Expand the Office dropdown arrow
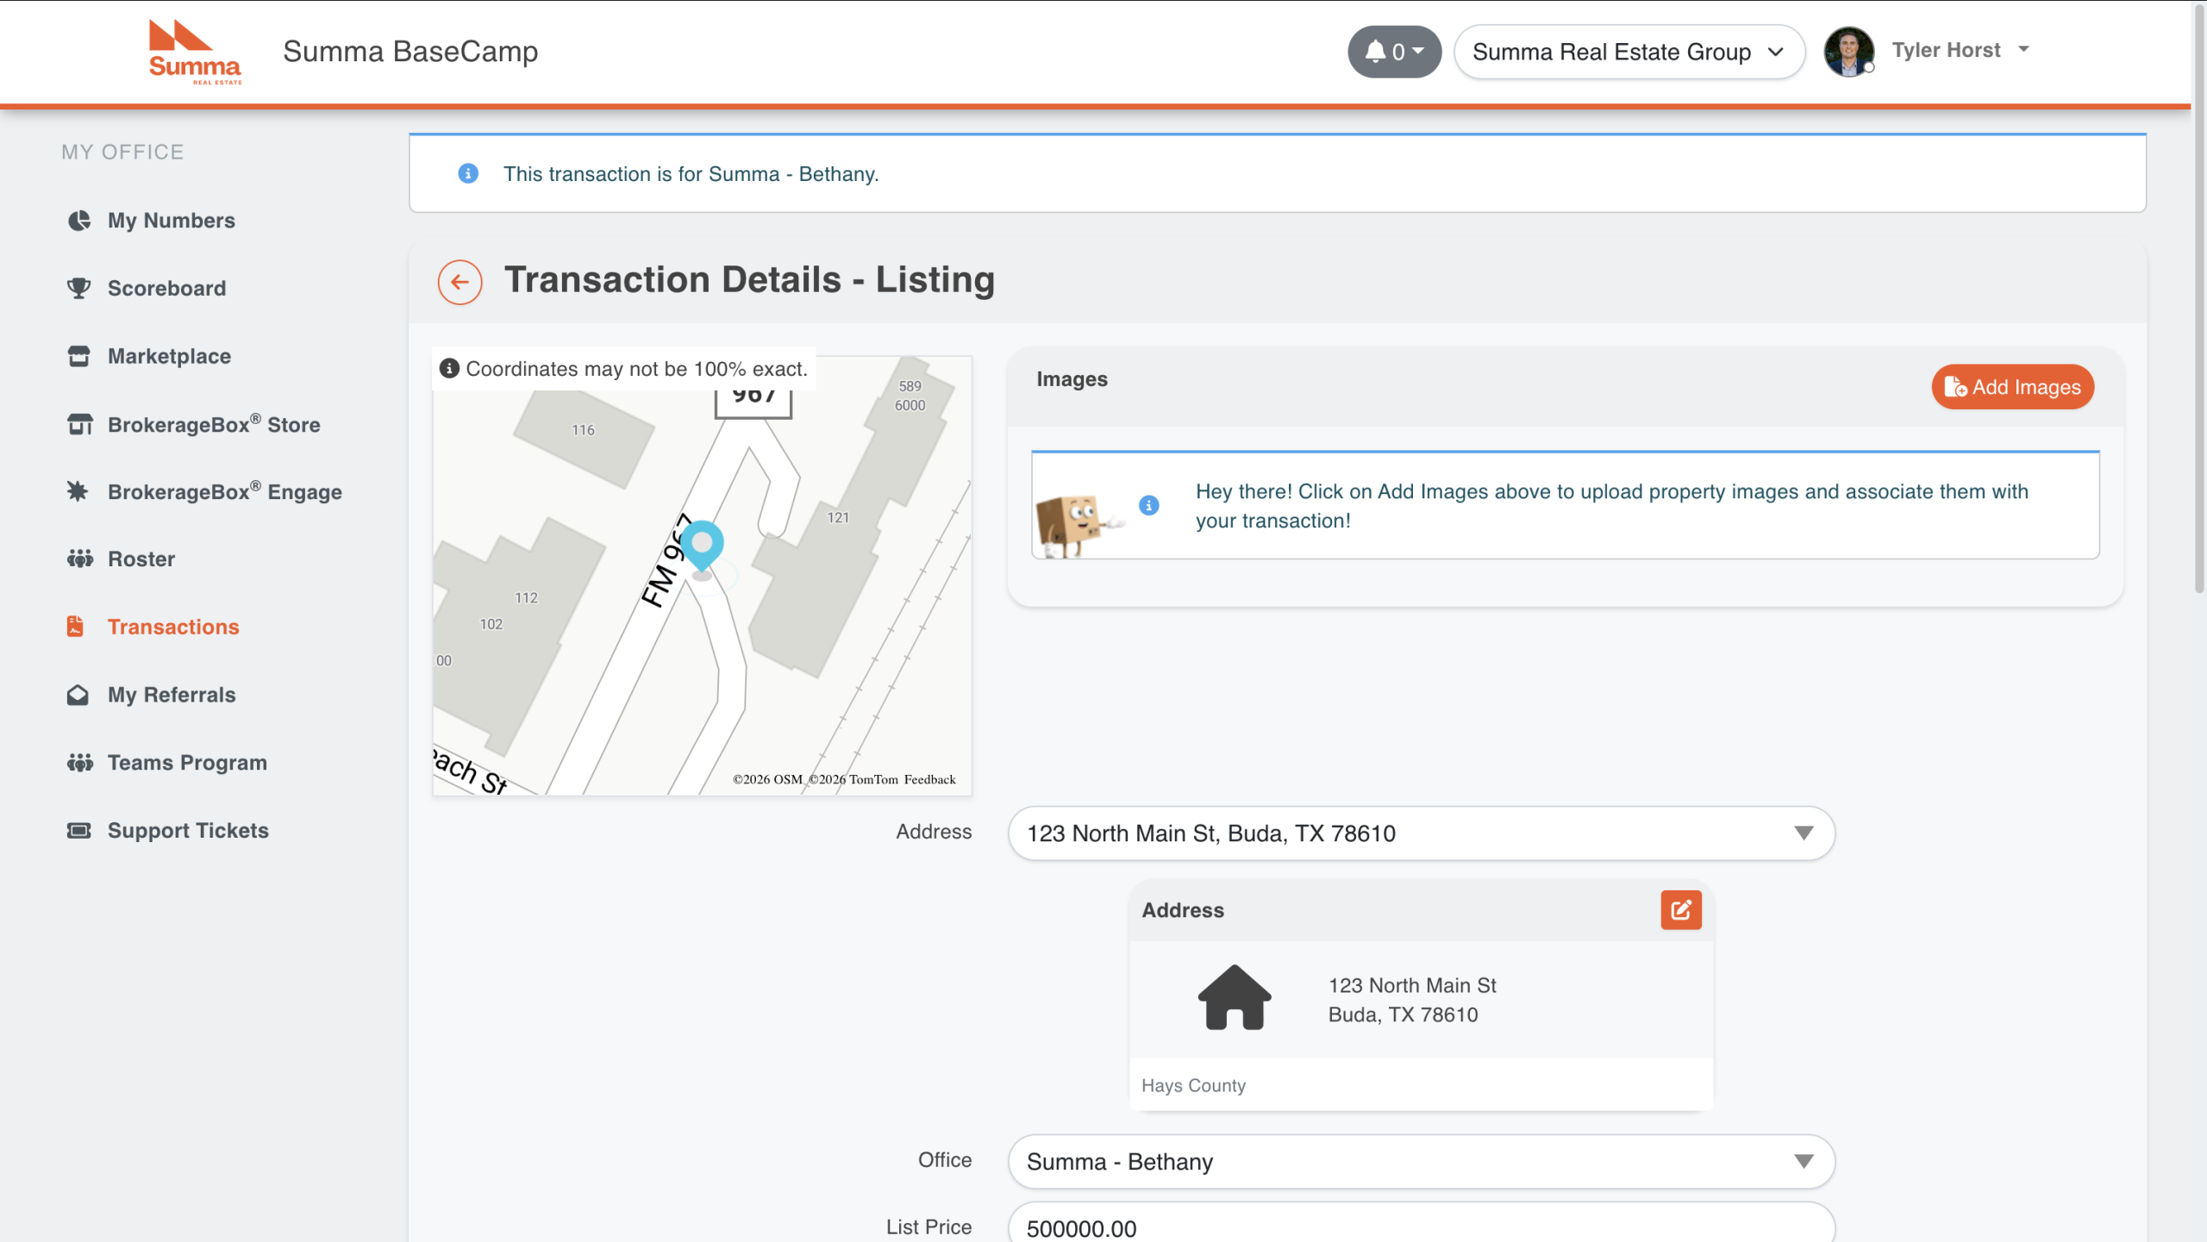Viewport: 2207px width, 1242px height. (x=1804, y=1162)
